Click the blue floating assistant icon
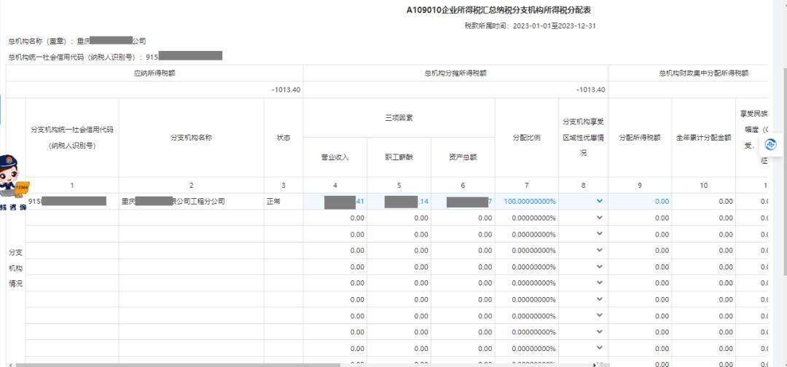 point(771,145)
